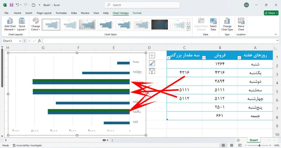The width and height of the screenshot is (281, 148).
Task: Switch to Page Layout view in status bar
Action: (232, 145)
